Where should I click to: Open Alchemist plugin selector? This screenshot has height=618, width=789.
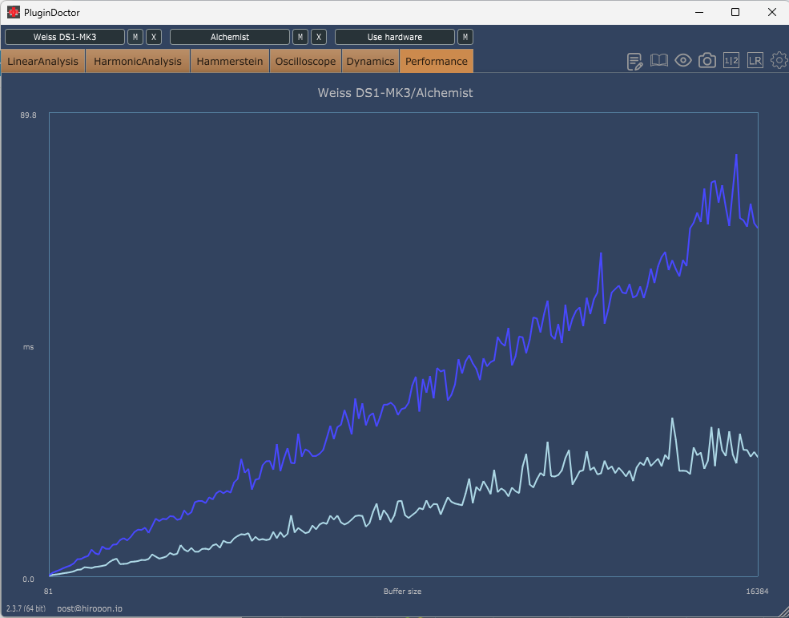(230, 37)
